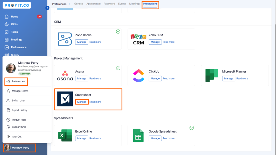Click Matthew Perry user button at sidebar bottom
This screenshot has height=155, width=276.
click(20, 148)
